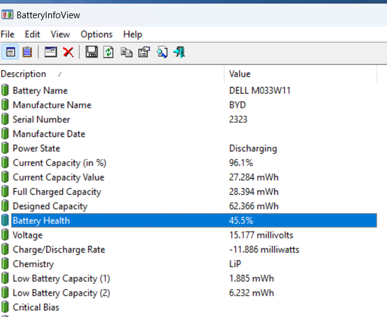Click battery icon beside highlighted Battery Health row
This screenshot has width=387, height=317.
coord(5,220)
